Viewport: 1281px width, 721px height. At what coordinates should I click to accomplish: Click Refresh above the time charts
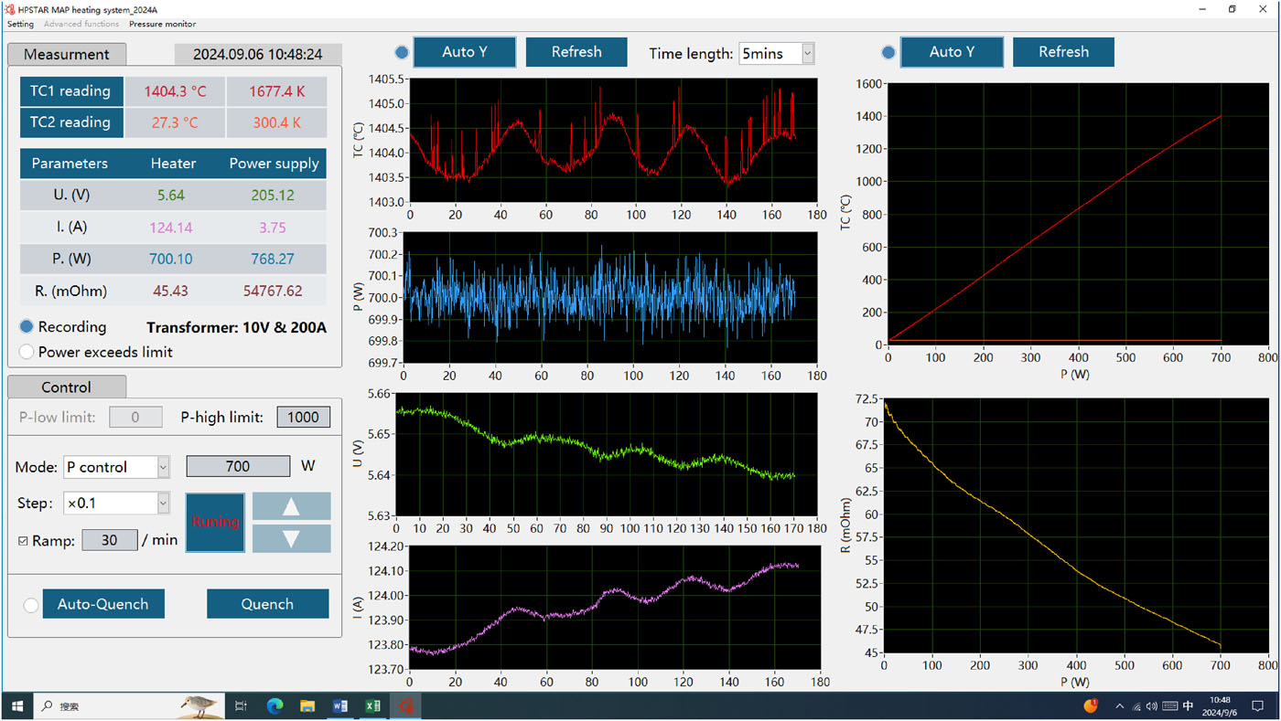576,52
